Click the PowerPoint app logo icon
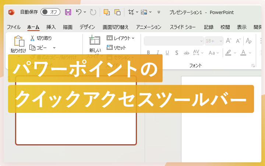 (x=11, y=12)
